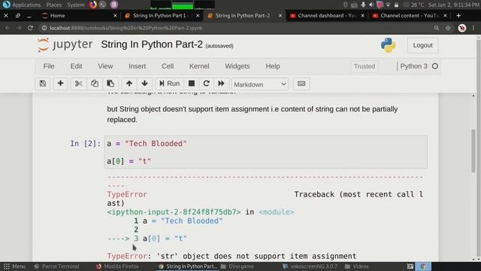This screenshot has width=481, height=271.
Task: Open the browser zoom magnifier icon
Action: (x=437, y=28)
